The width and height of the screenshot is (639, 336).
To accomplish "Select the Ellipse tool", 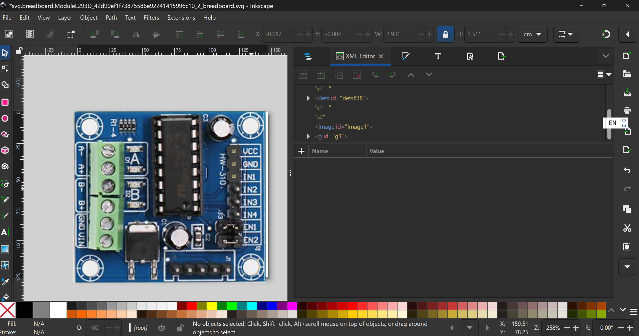I will click(x=5, y=118).
